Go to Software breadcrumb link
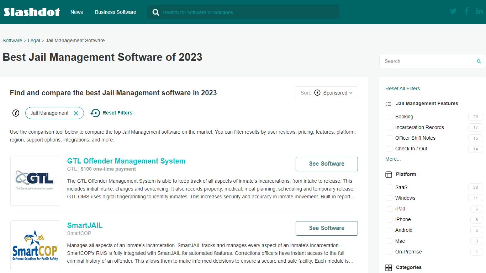486x273 pixels. click(x=12, y=41)
